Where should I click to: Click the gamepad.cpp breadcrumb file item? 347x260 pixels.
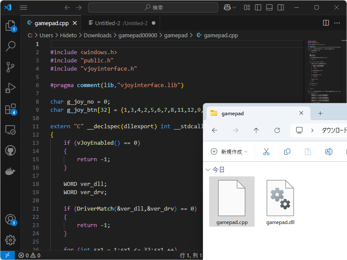pos(217,36)
